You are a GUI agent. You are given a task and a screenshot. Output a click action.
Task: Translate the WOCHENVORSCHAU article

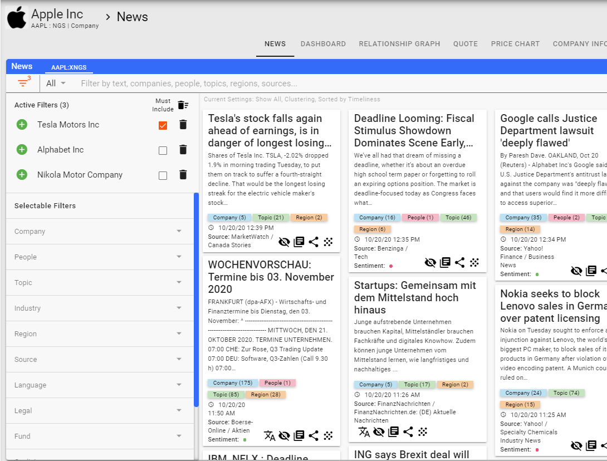tap(270, 436)
